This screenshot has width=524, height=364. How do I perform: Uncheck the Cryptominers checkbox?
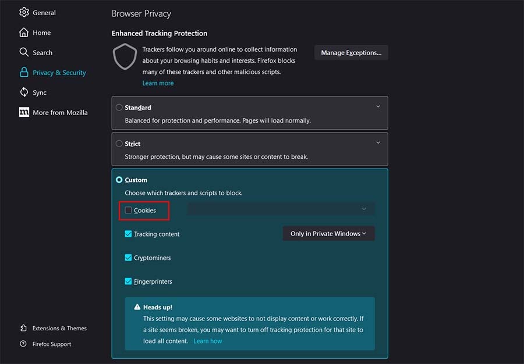click(129, 258)
